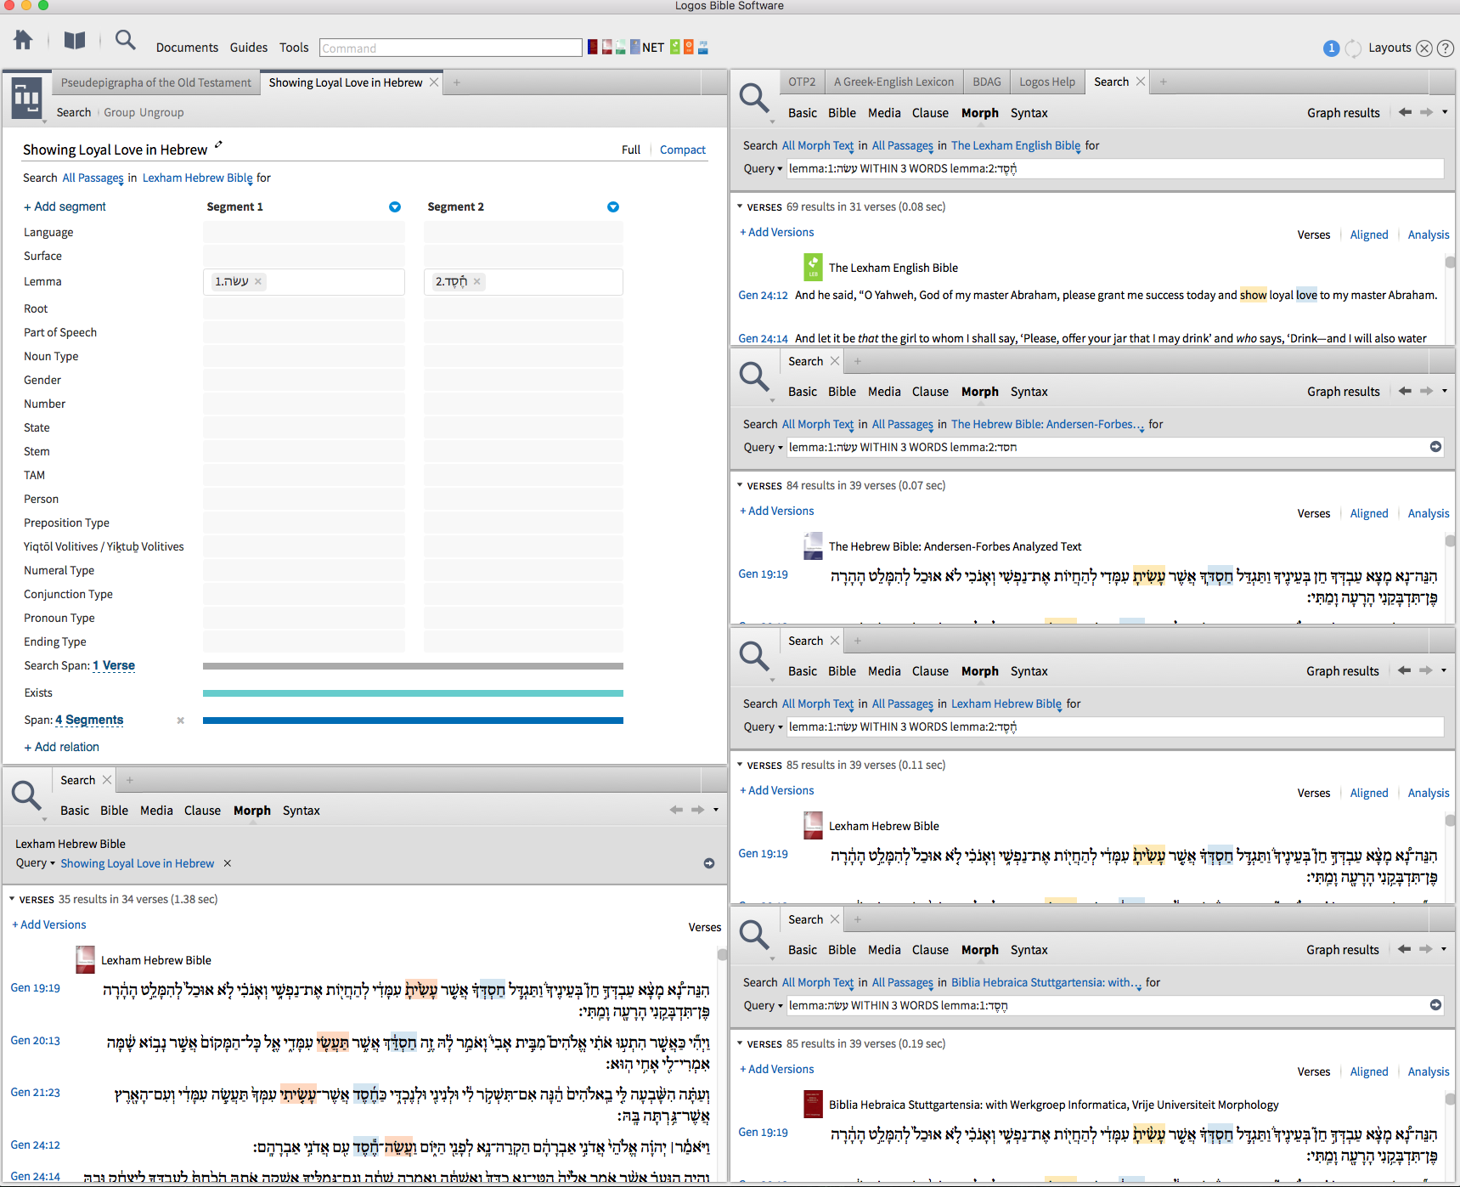Click the magnifier icon in top-right Search panel
Viewport: 1460px width, 1187px height.
click(x=754, y=99)
